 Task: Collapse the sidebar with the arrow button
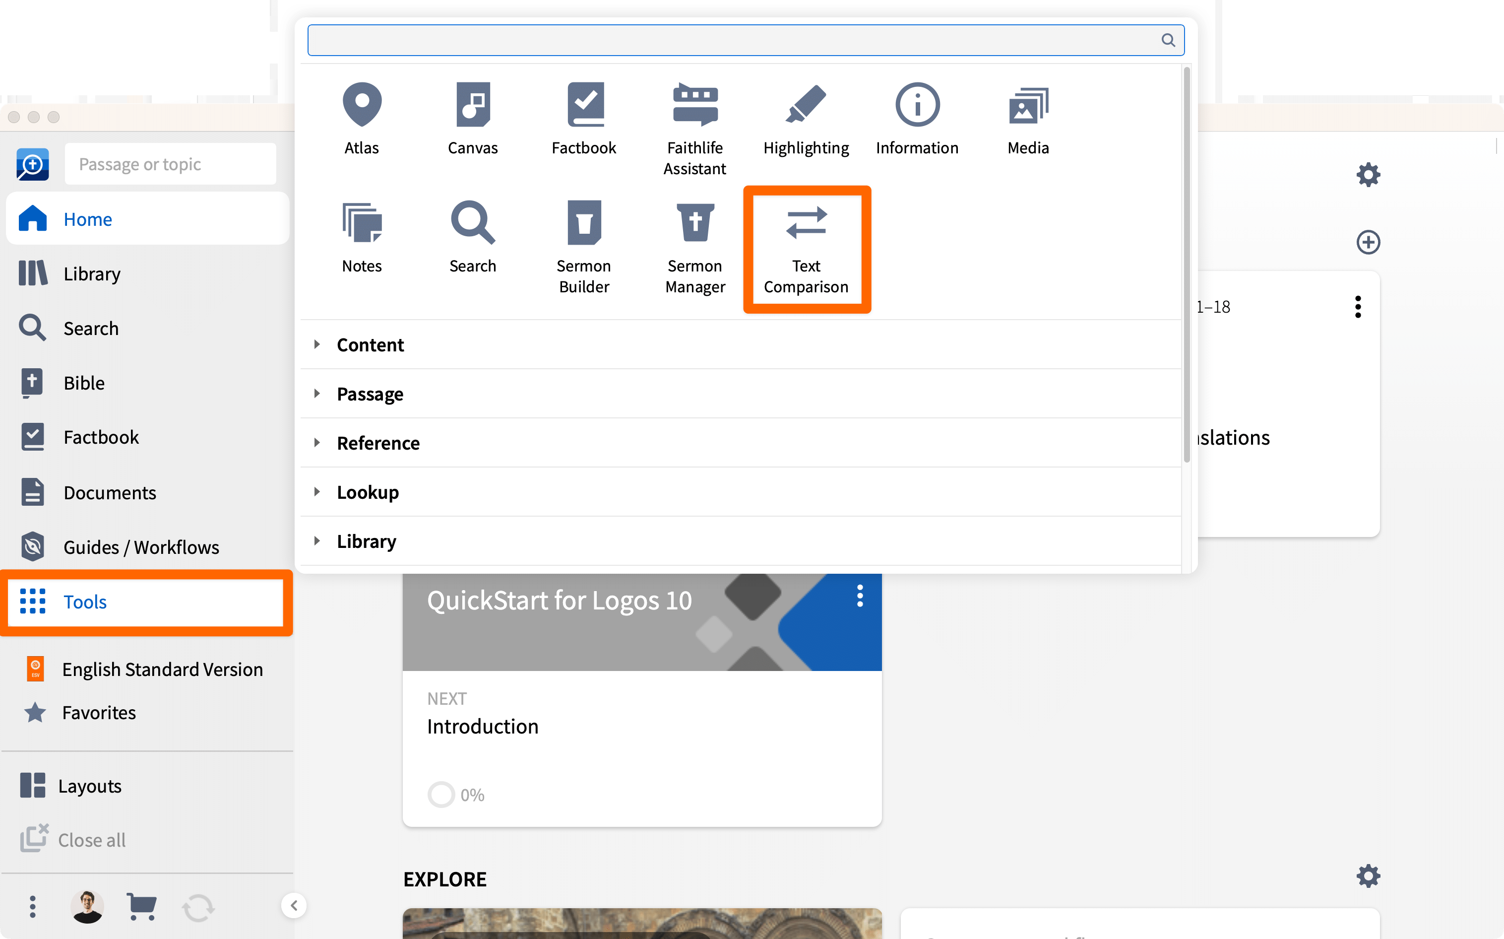[x=294, y=905]
